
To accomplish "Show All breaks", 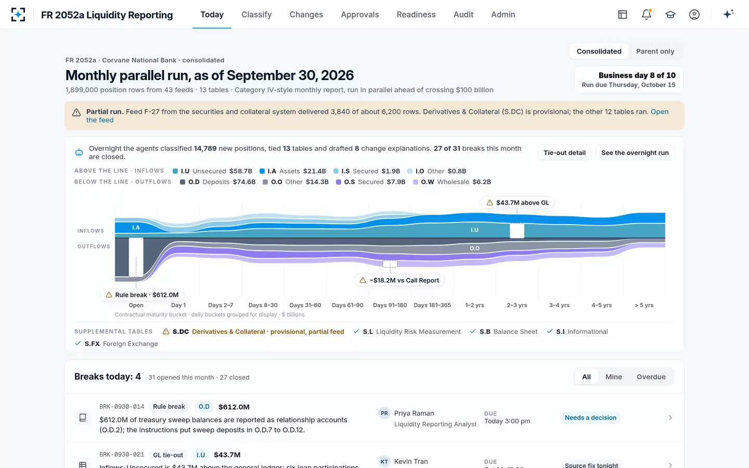I will tap(587, 377).
